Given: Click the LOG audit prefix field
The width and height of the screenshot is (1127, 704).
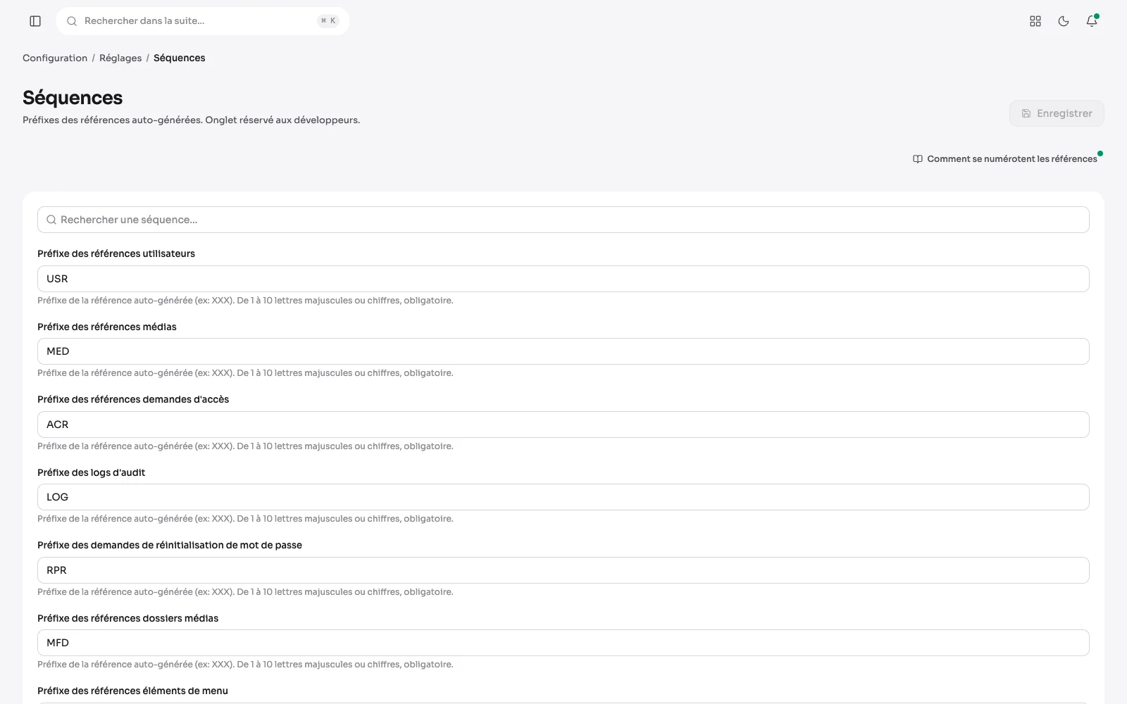Looking at the screenshot, I should point(563,497).
